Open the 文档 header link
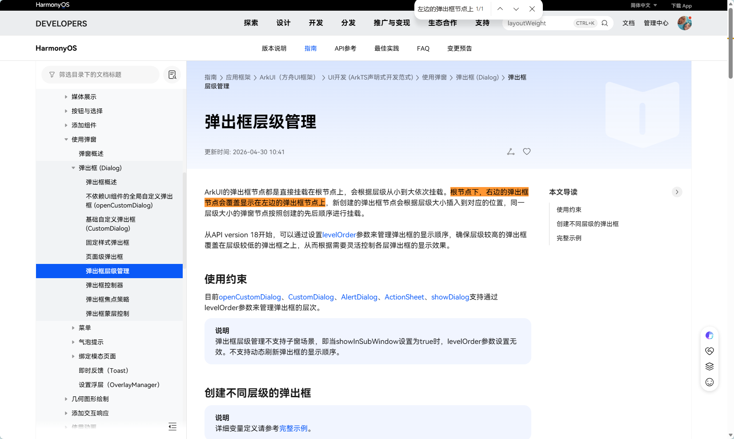The height and width of the screenshot is (439, 734). 629,23
